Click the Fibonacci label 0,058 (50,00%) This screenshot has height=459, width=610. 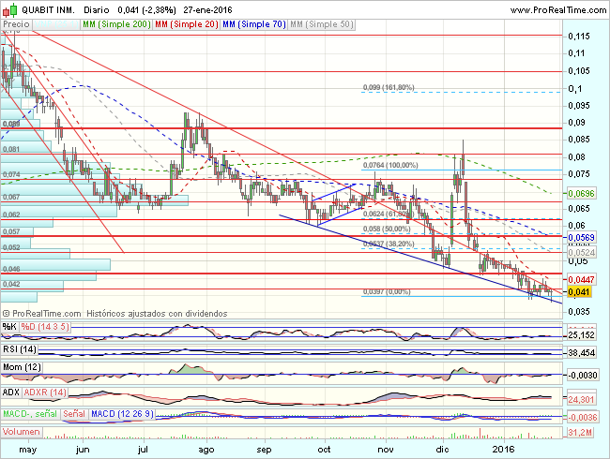[387, 229]
